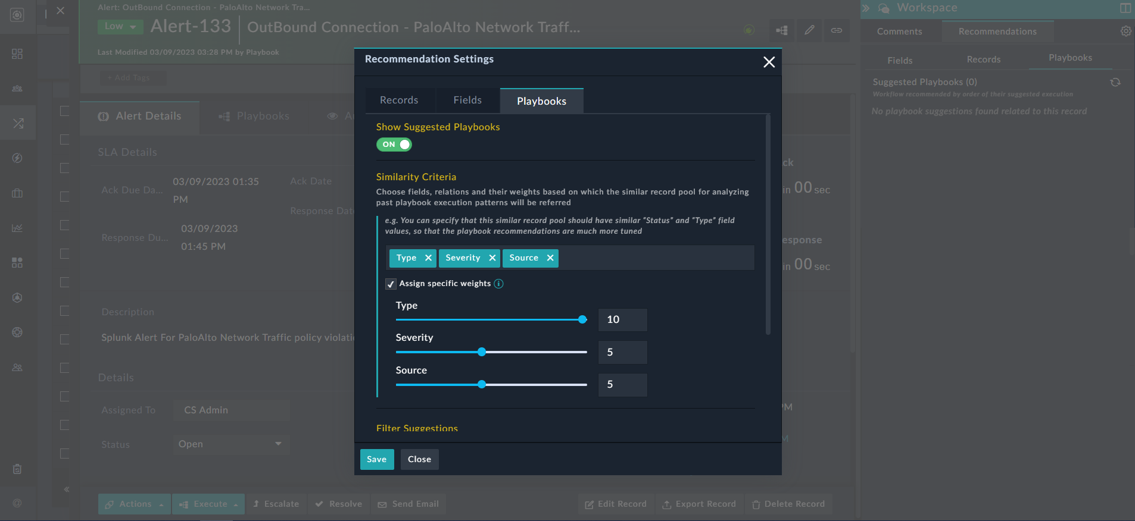Click the Severity weight slider handle

[482, 352]
